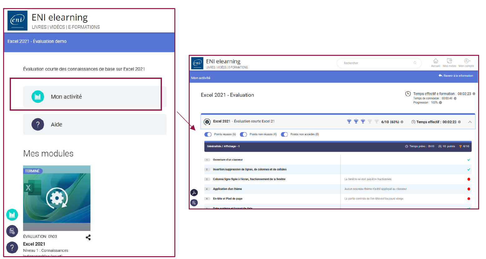Select En-tête et Pied de page row label
This screenshot has height=259, width=486.
pyautogui.click(x=228, y=199)
